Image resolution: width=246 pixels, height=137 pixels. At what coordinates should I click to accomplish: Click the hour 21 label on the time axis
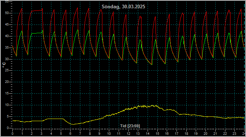215,134
